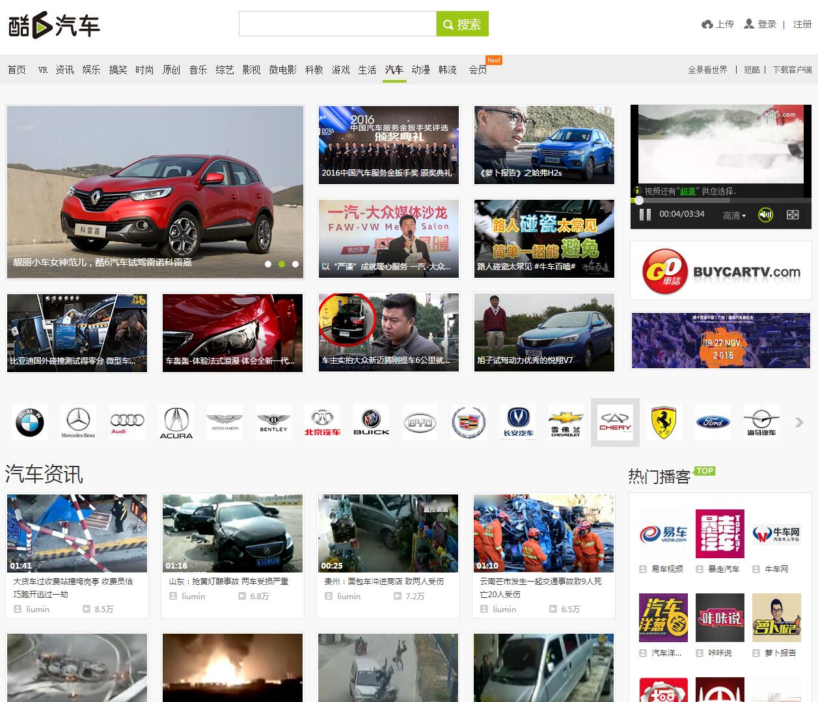Click the 注册 register link
Image resolution: width=818 pixels, height=702 pixels.
(x=802, y=24)
